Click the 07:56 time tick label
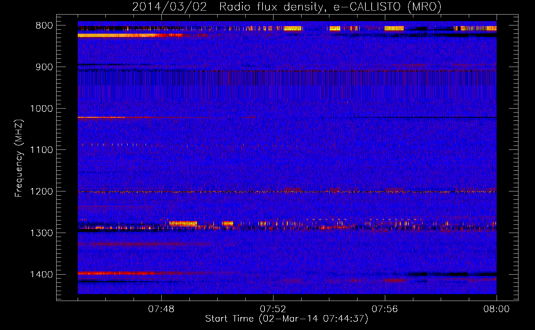 pyautogui.click(x=385, y=309)
